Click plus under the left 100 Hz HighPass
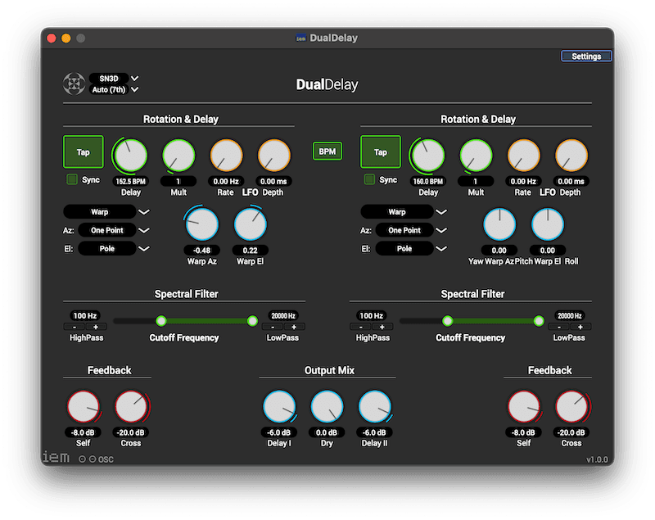 point(96,327)
